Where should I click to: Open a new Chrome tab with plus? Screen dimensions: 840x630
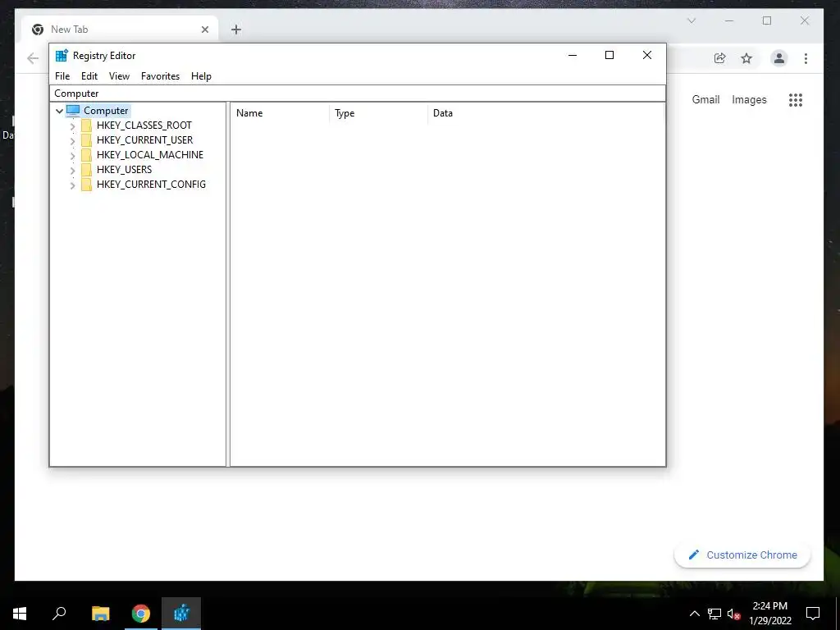[236, 30]
